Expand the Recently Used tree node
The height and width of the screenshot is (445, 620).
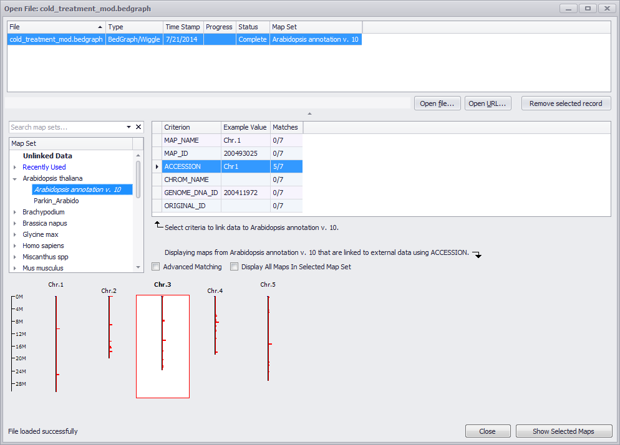point(14,167)
